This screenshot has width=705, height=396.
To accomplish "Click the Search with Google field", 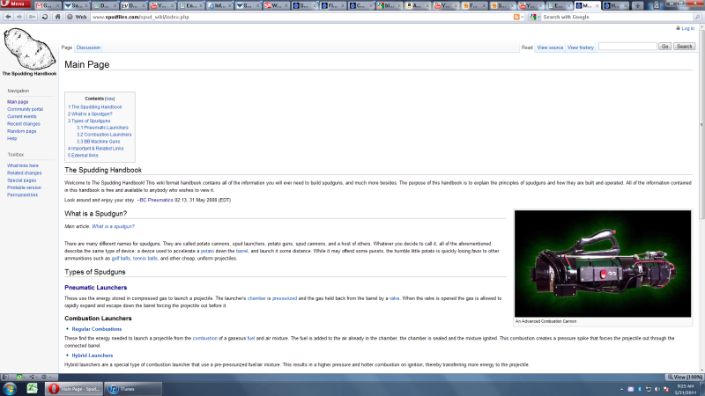I will pos(617,17).
